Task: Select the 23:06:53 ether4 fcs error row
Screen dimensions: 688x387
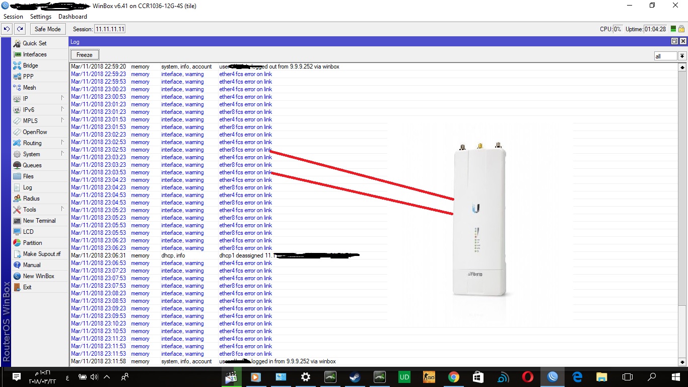Action: pyautogui.click(x=373, y=263)
